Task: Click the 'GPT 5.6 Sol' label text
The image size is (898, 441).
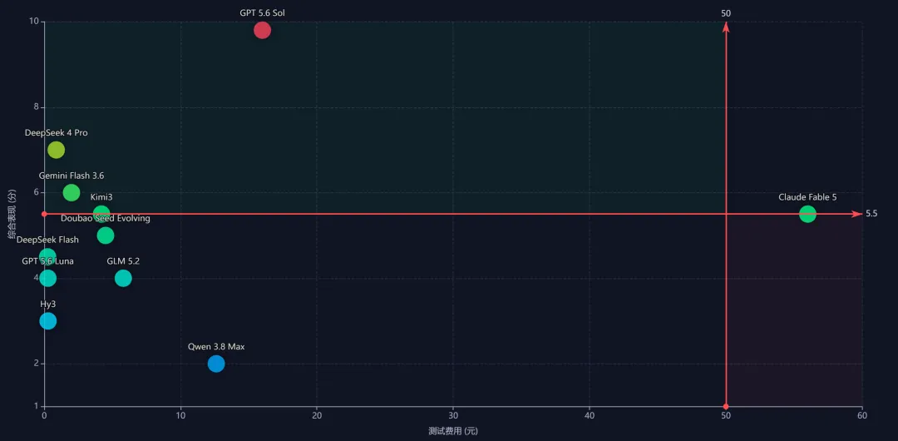Action: [x=262, y=12]
